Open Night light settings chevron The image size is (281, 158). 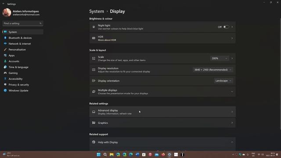click(x=232, y=27)
